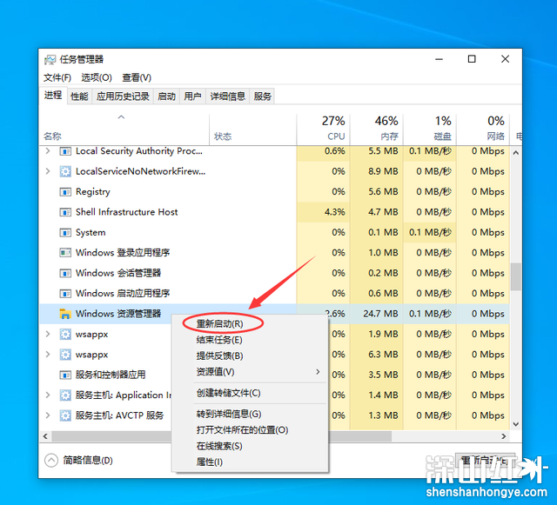Screen dimensions: 557x505
Task: Click the Task Manager title bar icon
Action: click(x=50, y=59)
